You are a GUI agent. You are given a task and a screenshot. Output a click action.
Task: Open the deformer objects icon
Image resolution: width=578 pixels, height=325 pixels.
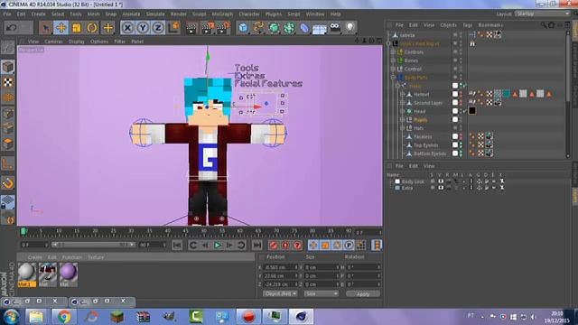(304, 28)
